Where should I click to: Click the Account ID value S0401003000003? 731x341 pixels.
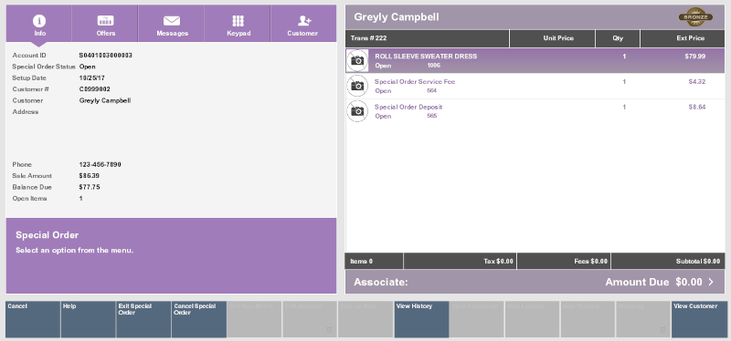click(106, 56)
